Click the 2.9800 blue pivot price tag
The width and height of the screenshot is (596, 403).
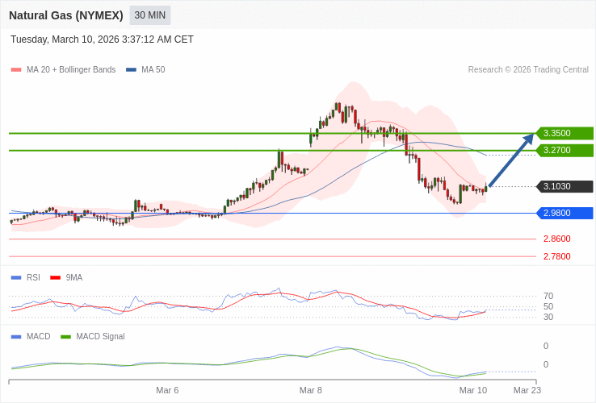coord(565,213)
